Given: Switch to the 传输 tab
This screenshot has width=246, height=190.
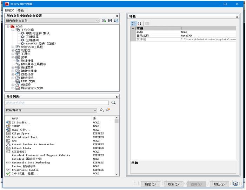Looking at the screenshot, I should 21,10.
